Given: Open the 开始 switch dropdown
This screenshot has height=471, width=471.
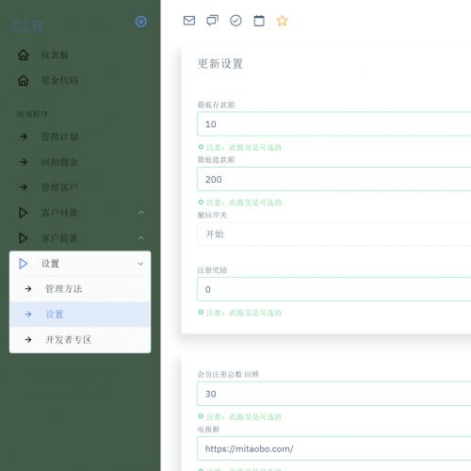Looking at the screenshot, I should (x=334, y=235).
